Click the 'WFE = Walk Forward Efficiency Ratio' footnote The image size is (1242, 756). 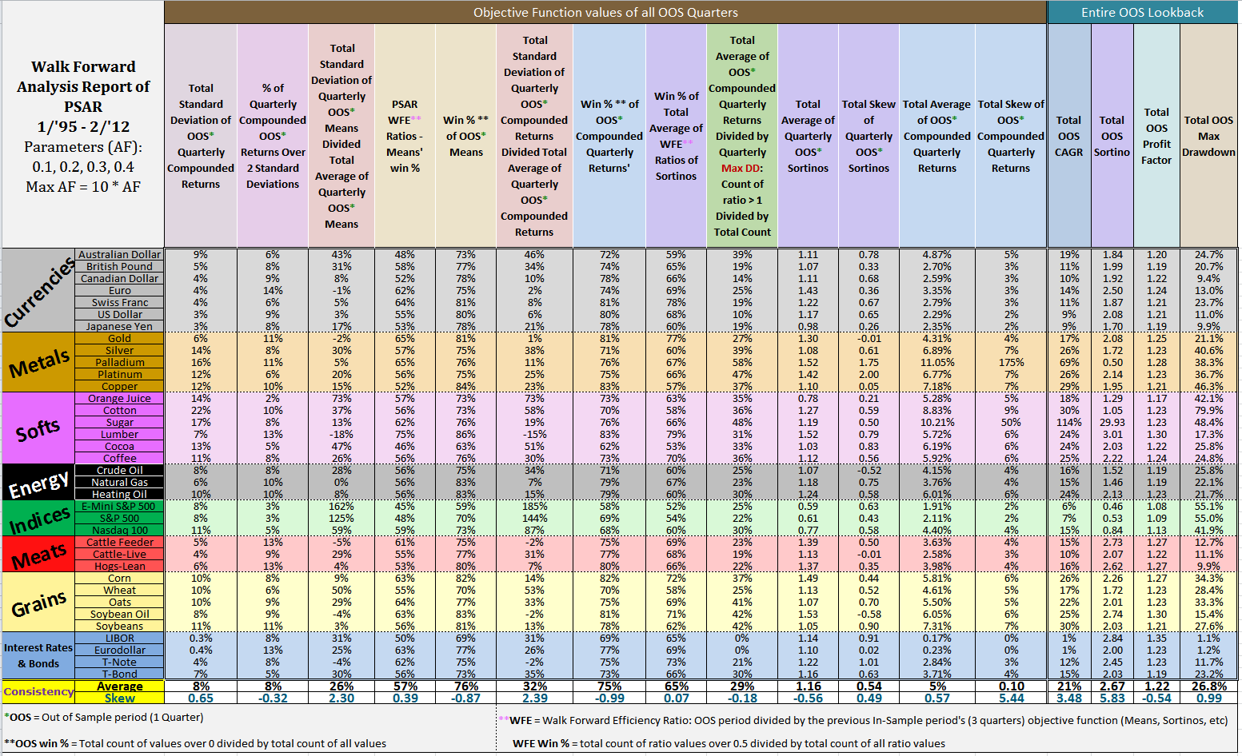tap(863, 720)
